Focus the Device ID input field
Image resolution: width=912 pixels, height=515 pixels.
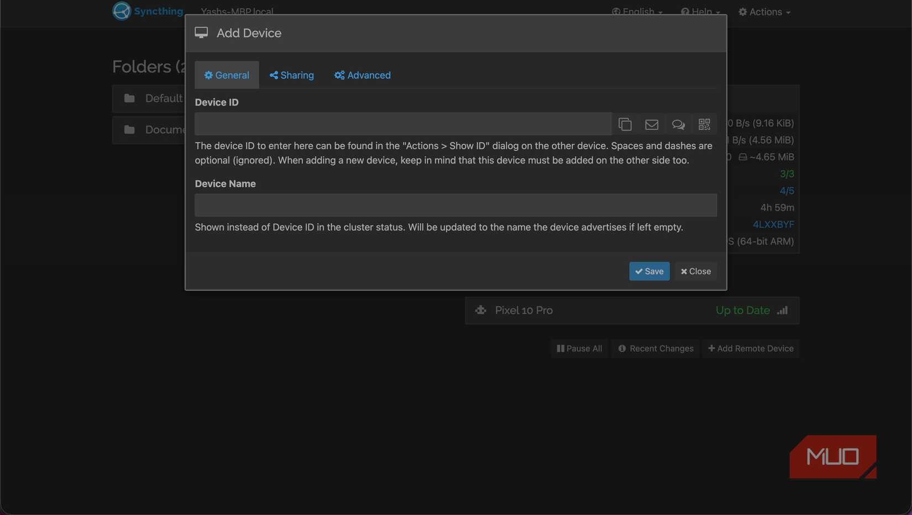coord(403,124)
